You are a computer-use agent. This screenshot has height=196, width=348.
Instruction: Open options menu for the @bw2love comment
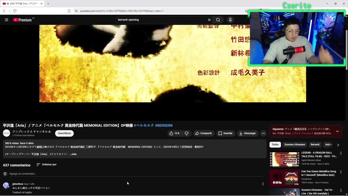point(263,184)
